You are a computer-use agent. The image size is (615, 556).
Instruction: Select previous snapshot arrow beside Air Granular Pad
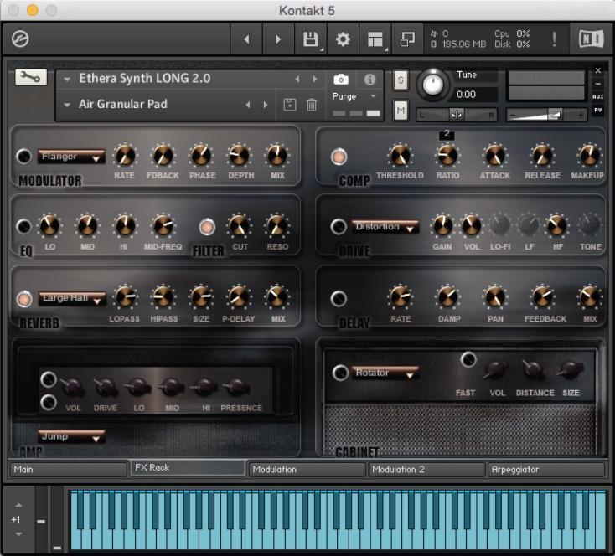point(248,105)
